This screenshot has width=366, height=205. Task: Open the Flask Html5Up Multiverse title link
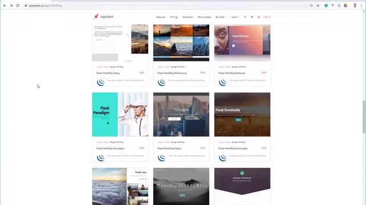click(172, 73)
